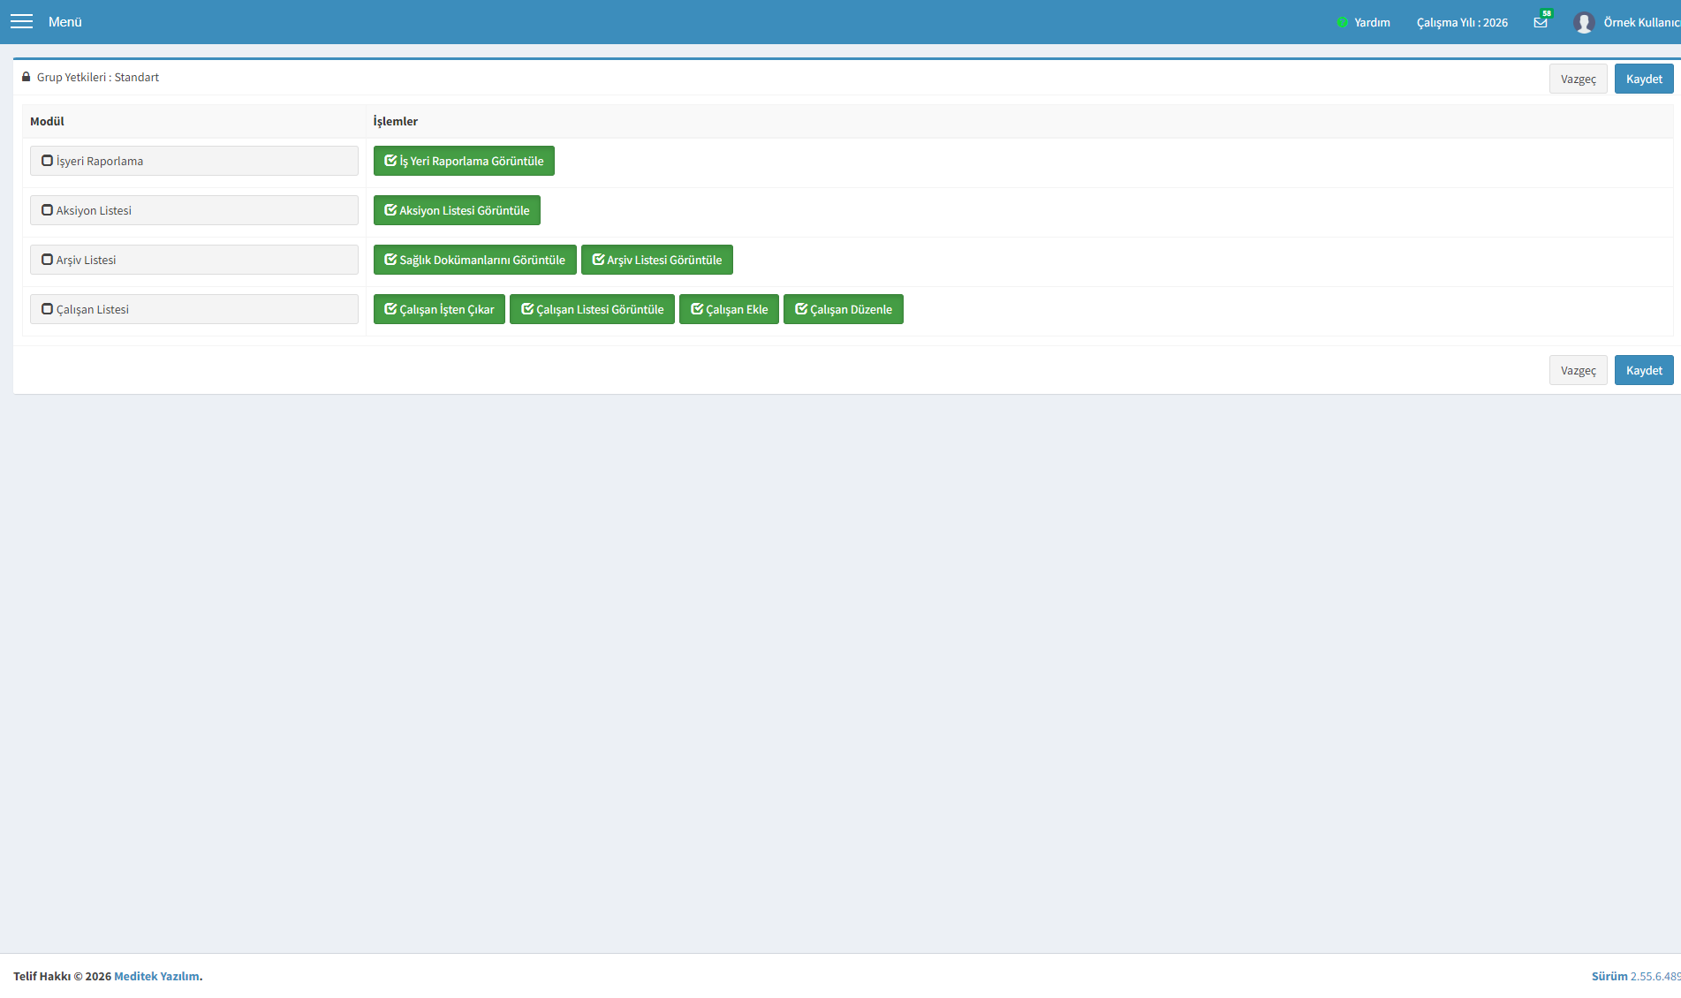Screen dimensions: 1681x998
Task: Click the Menü label in header
Action: click(x=65, y=22)
